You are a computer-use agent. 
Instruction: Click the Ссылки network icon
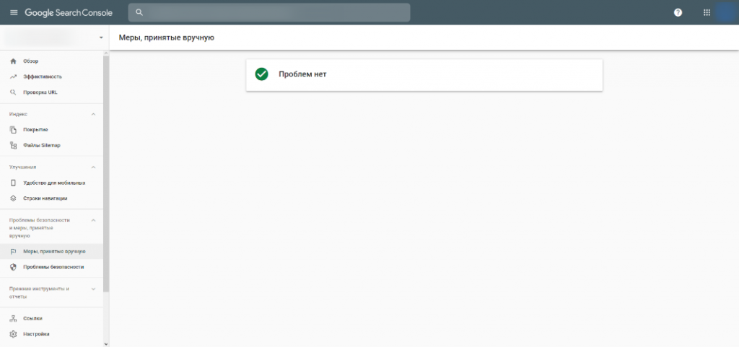(13, 319)
